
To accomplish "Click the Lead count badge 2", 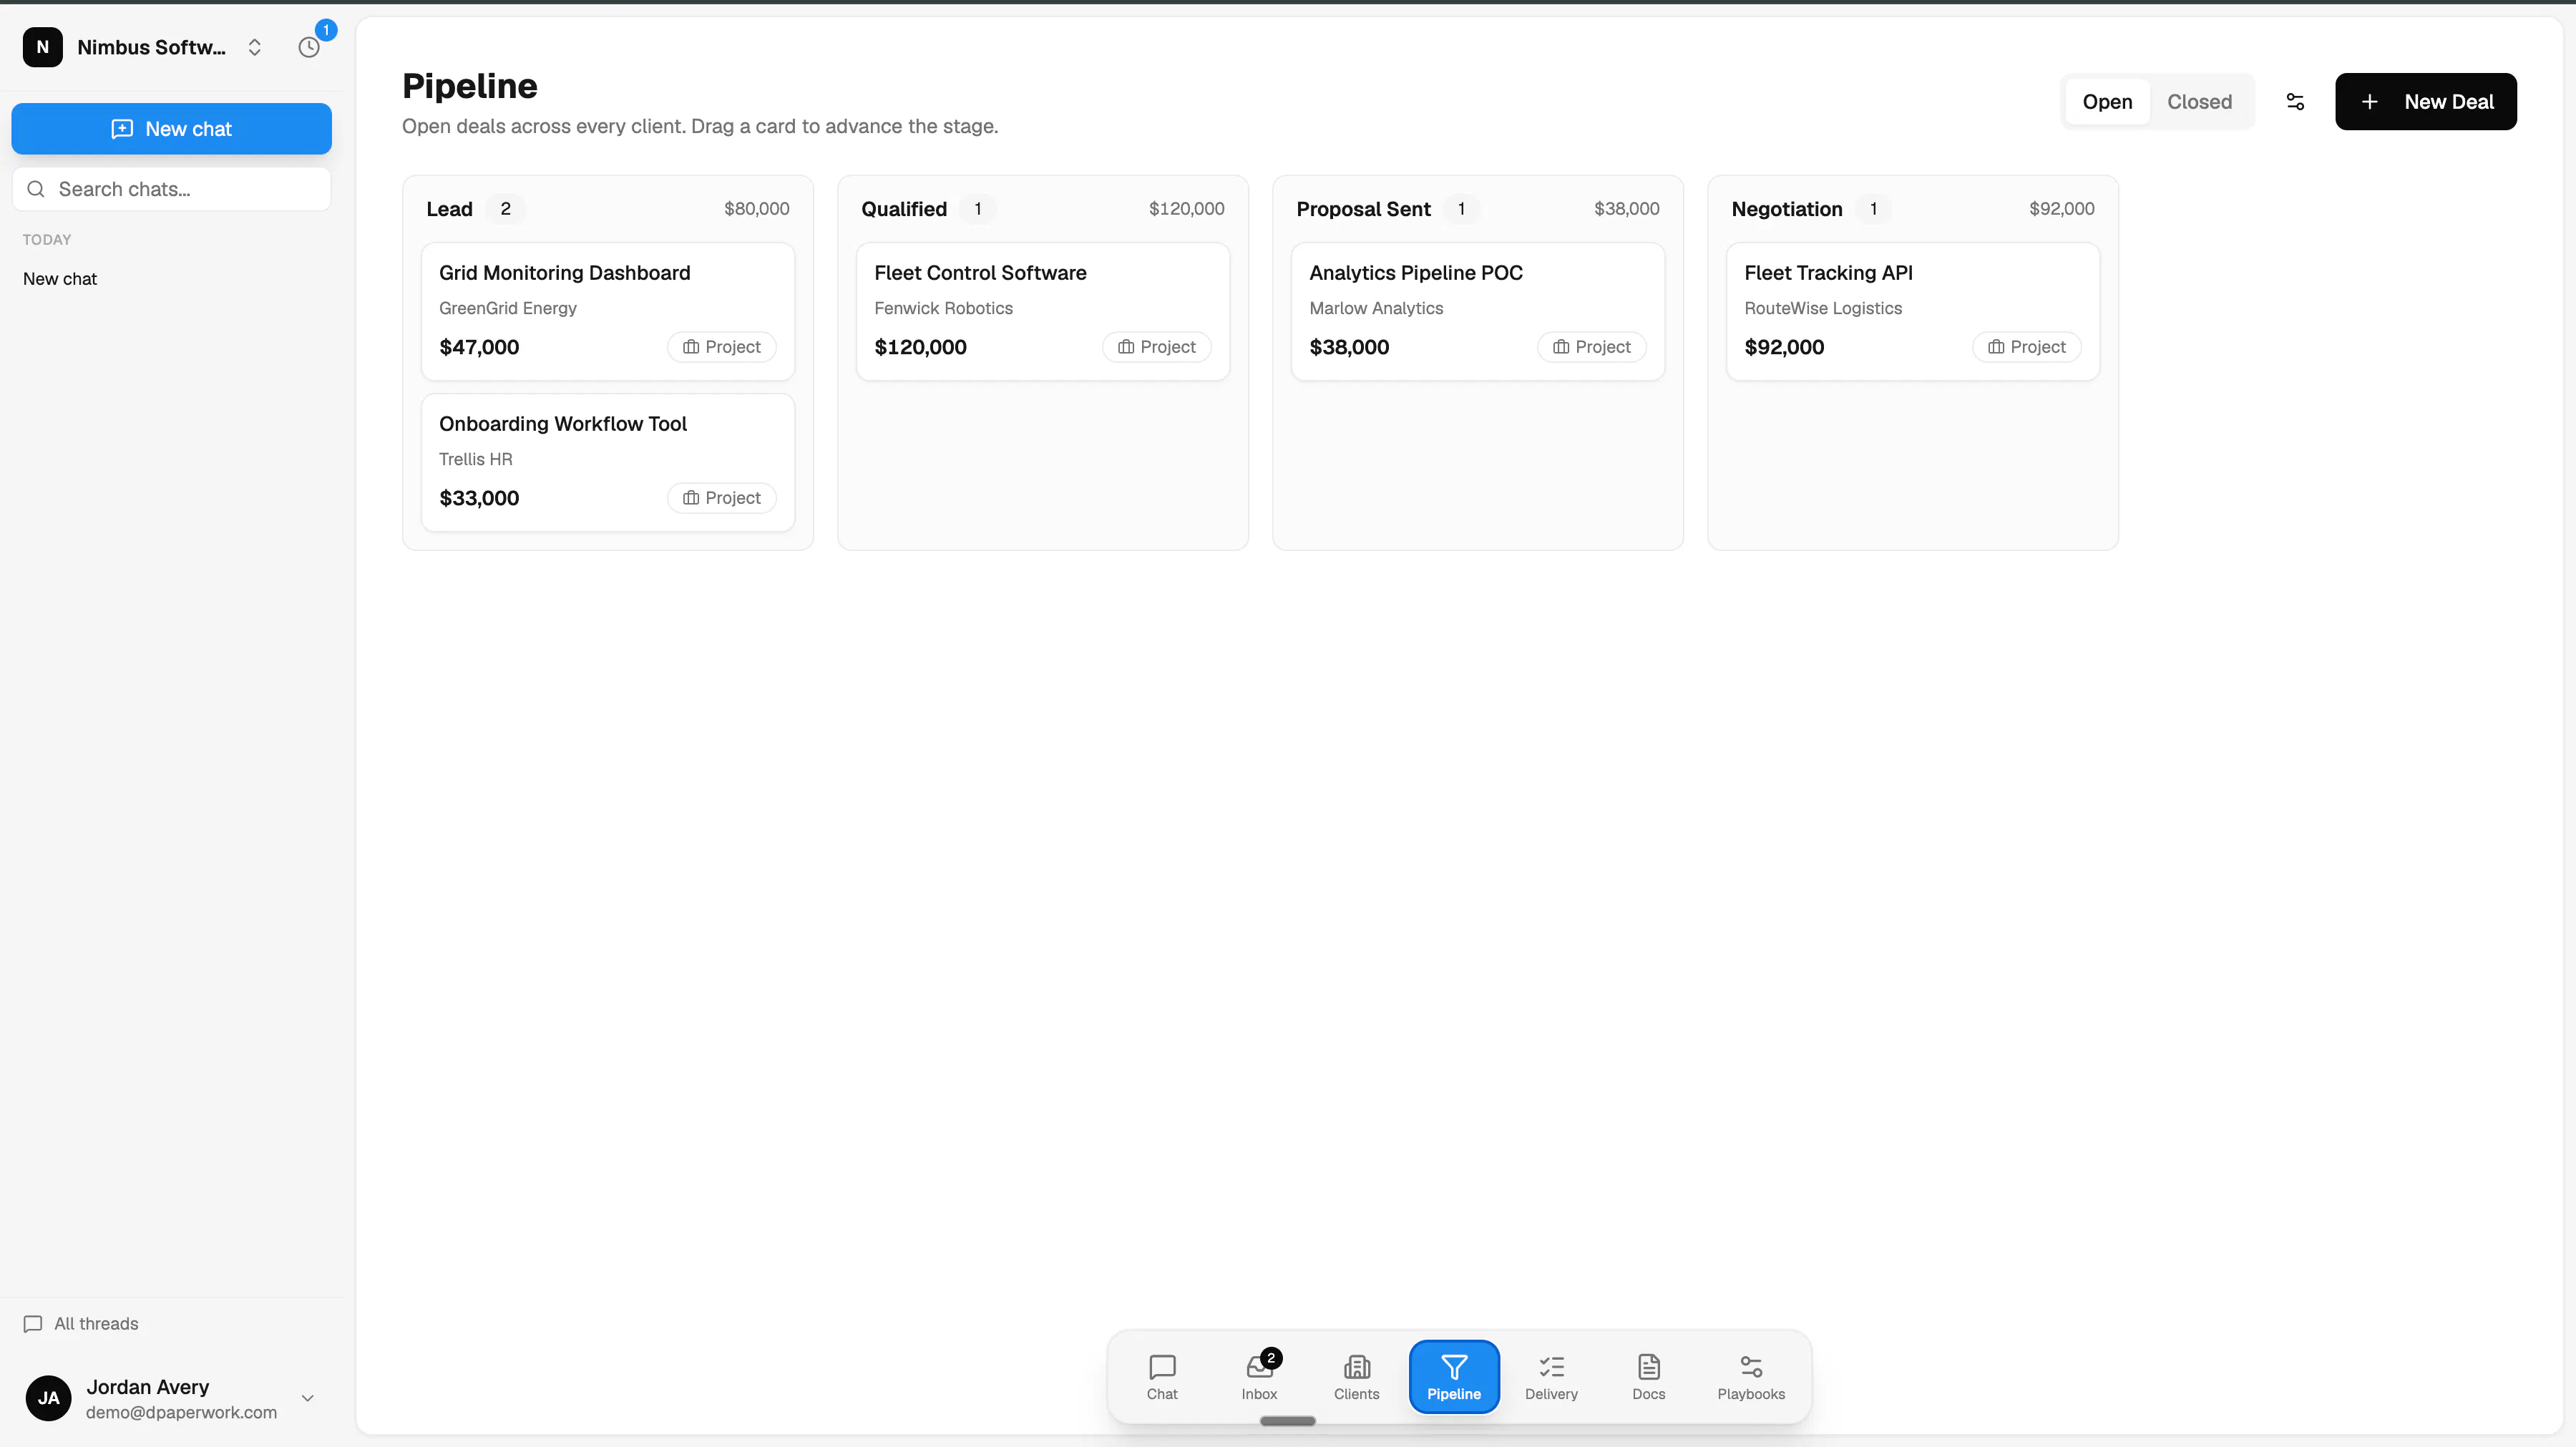I will point(505,209).
